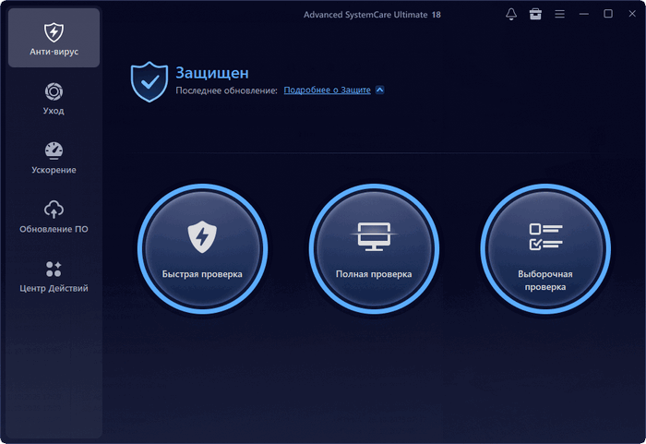Open the toolbox briefcase icon
646x444 pixels.
coord(535,14)
